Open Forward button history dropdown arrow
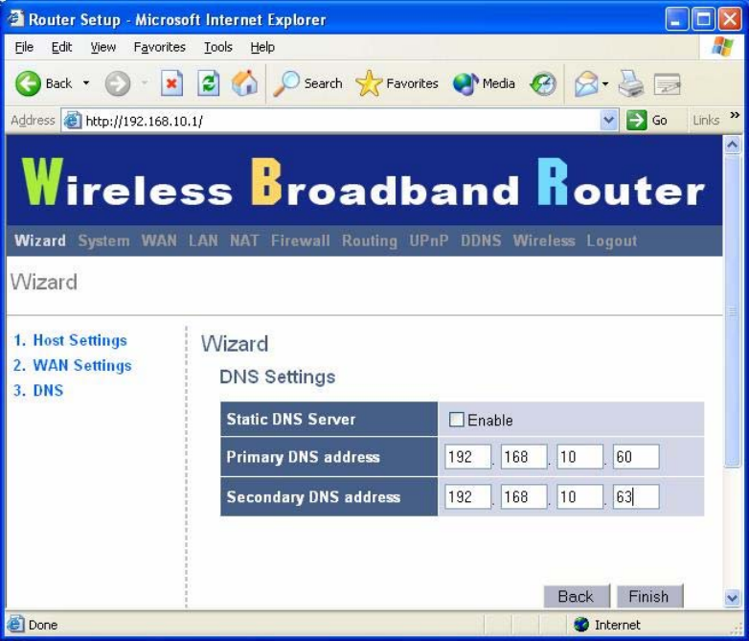 click(x=145, y=83)
